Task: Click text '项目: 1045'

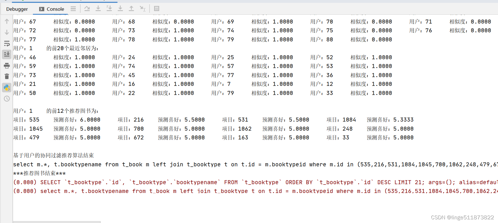Action: pyautogui.click(x=28, y=129)
